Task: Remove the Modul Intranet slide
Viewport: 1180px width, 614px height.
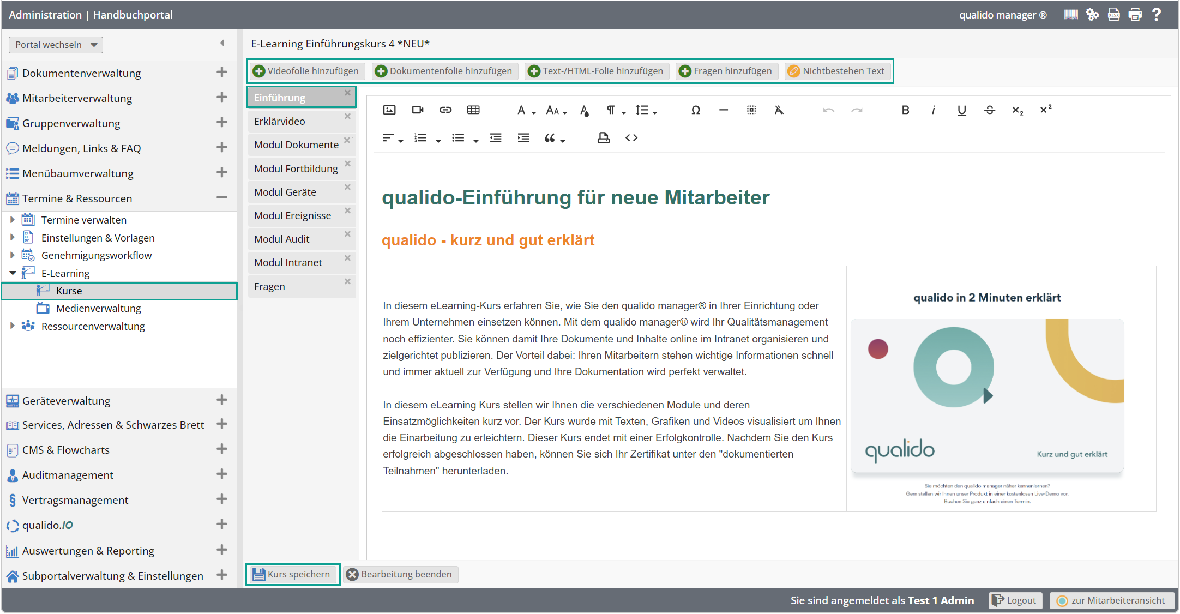Action: [347, 257]
